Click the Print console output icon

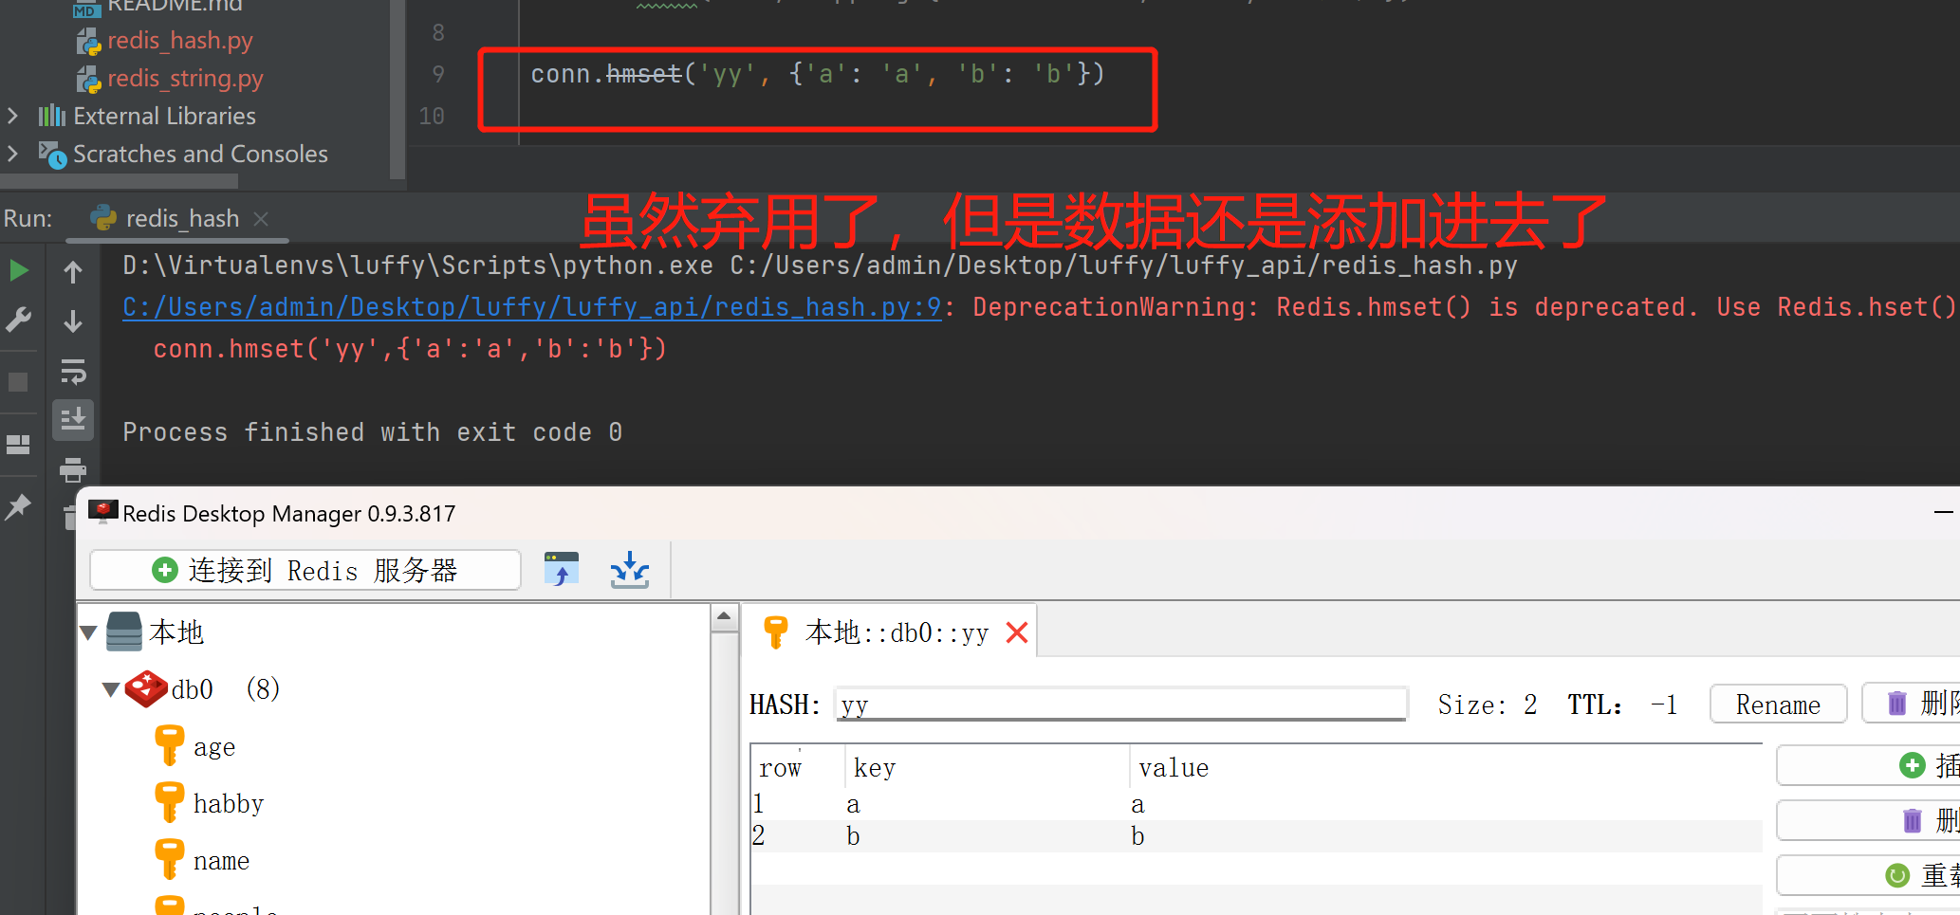[73, 469]
